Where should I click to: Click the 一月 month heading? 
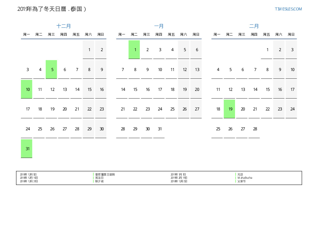click(159, 26)
